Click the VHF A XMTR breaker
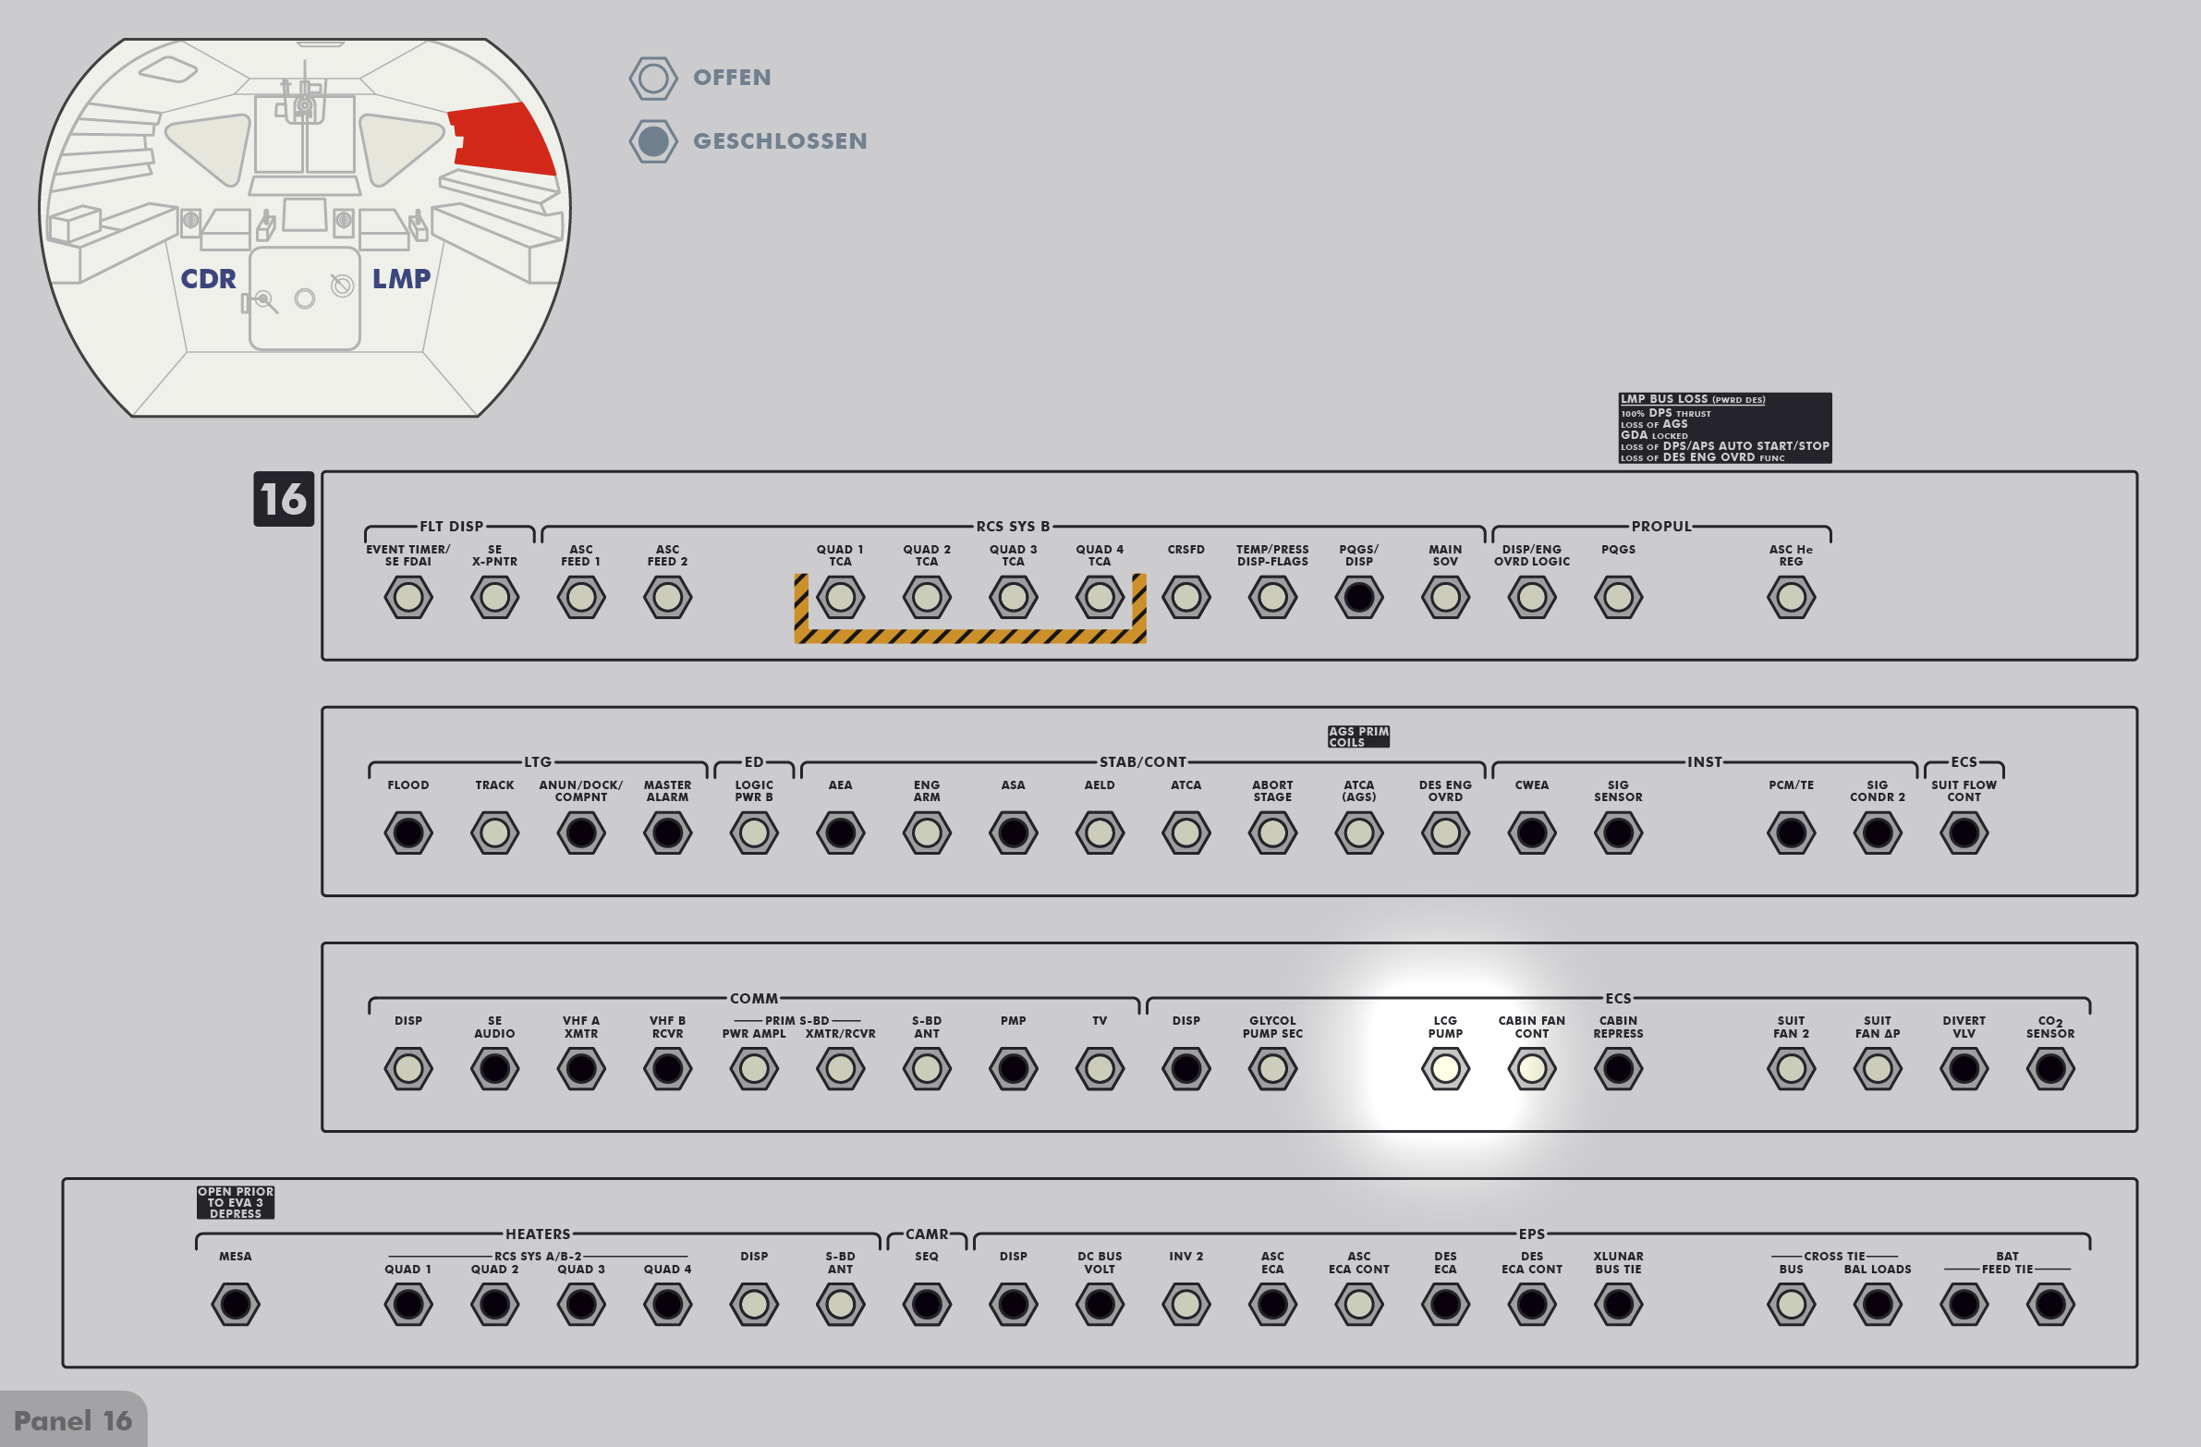 coord(581,1069)
